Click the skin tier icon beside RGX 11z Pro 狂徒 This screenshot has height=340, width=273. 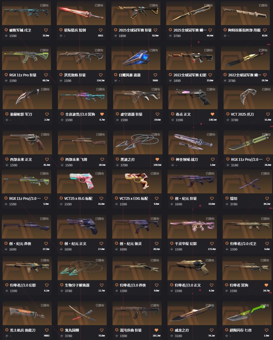(x=6, y=75)
